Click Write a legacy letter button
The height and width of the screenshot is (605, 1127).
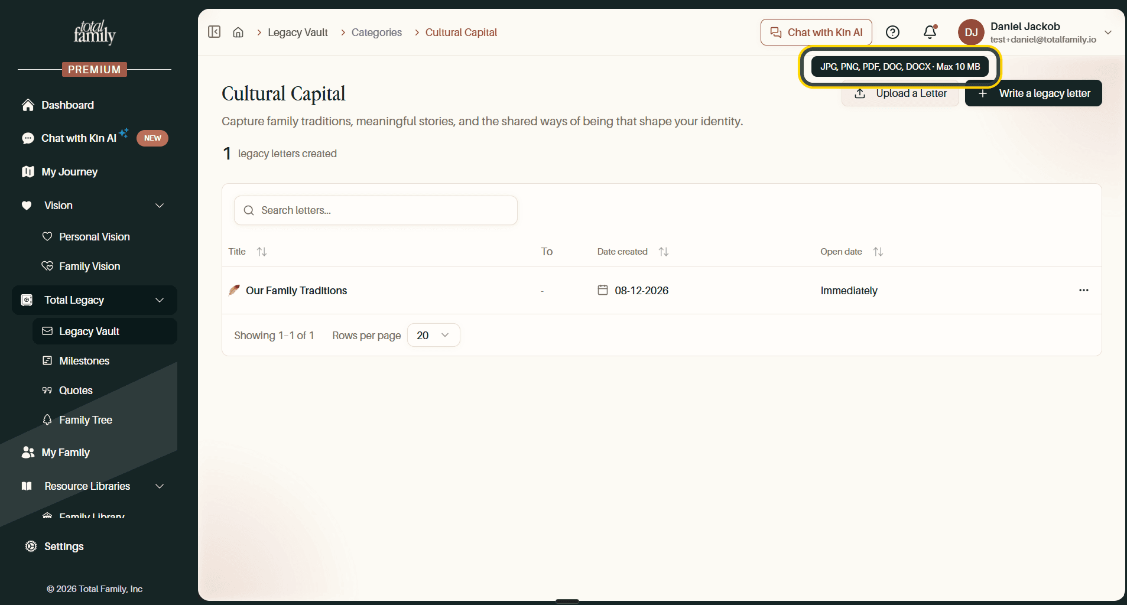(1033, 93)
